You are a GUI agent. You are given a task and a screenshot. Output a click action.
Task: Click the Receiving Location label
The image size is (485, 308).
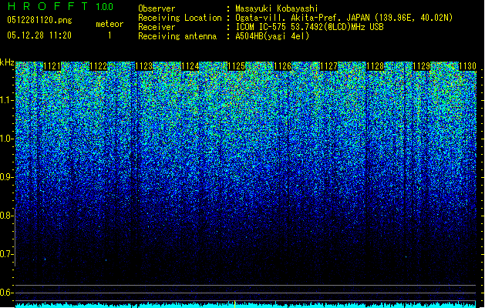(180, 18)
